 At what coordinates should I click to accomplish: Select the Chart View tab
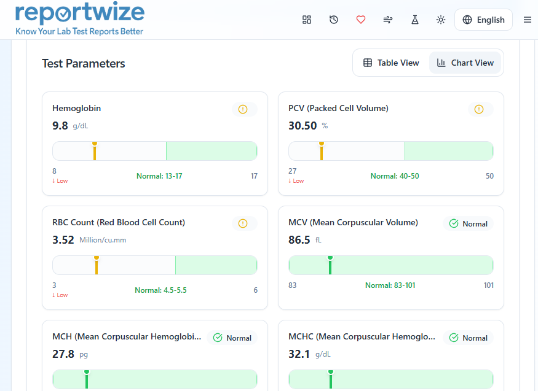click(465, 62)
